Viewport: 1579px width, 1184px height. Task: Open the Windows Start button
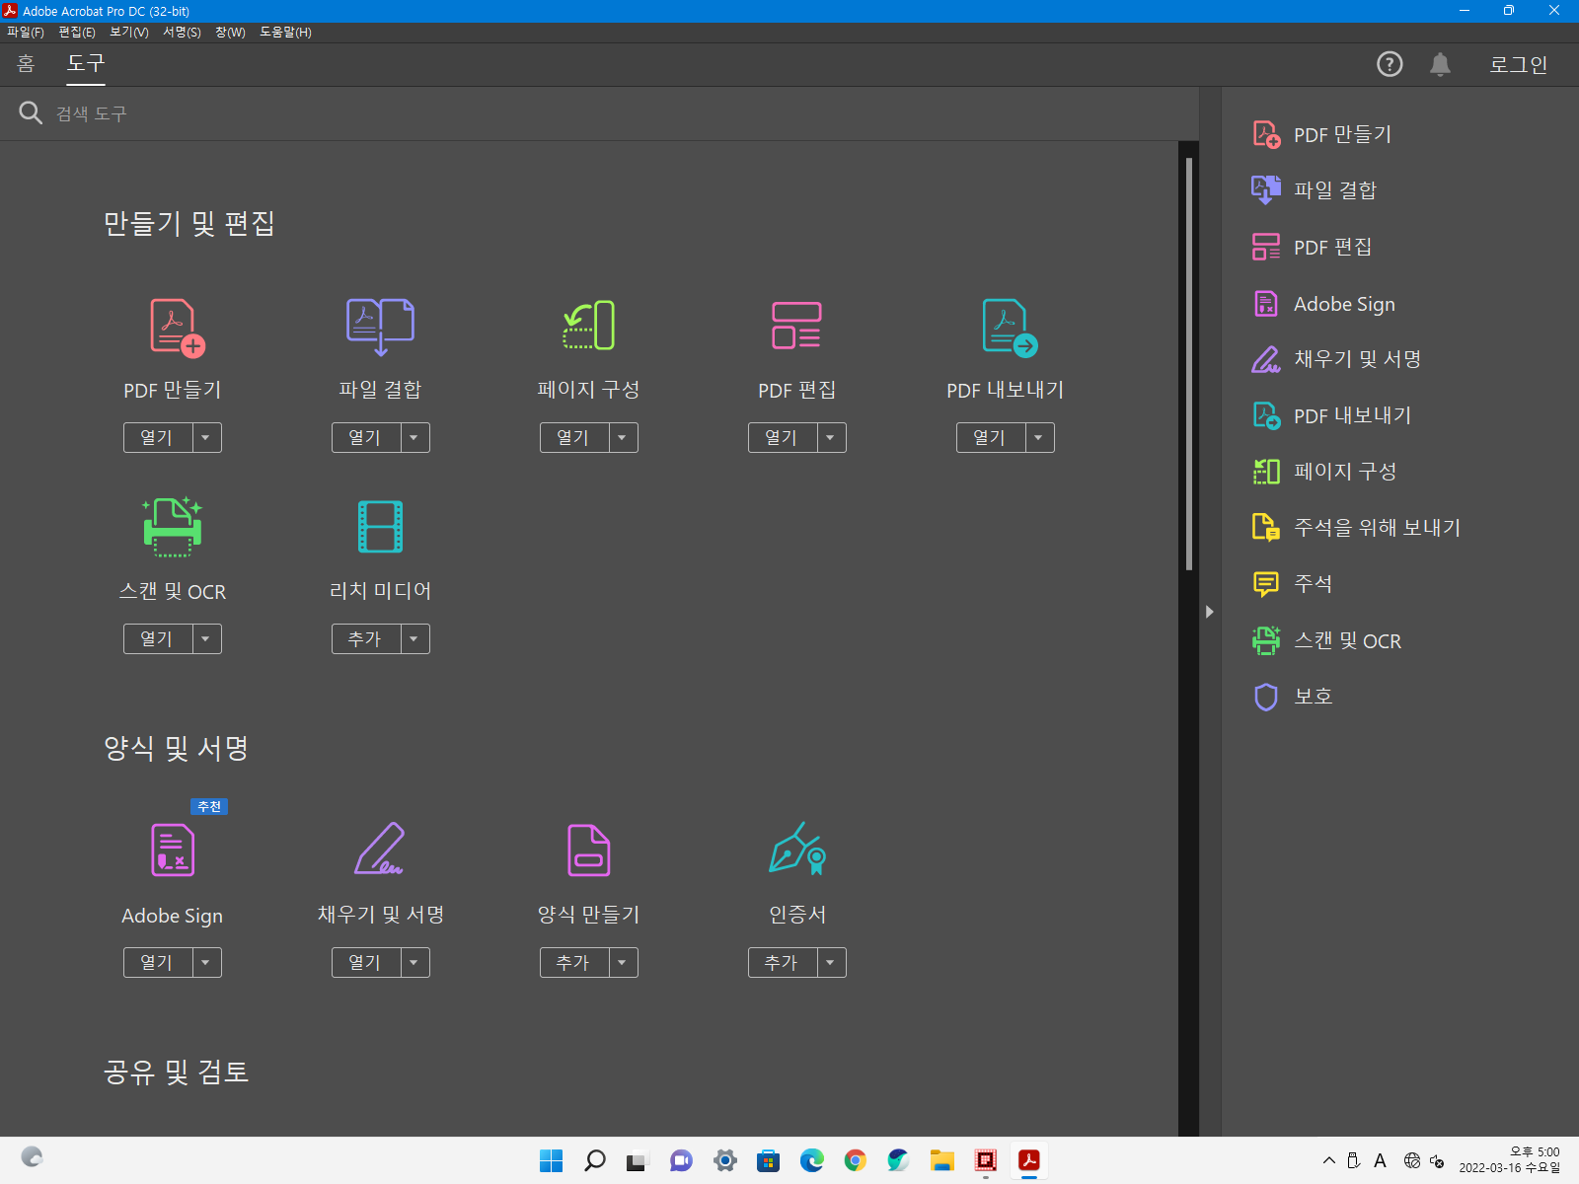(552, 1160)
